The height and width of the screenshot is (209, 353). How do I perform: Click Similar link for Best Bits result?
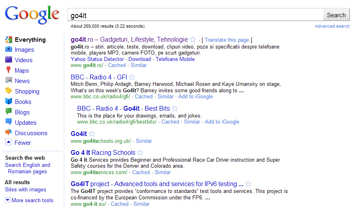192,122
